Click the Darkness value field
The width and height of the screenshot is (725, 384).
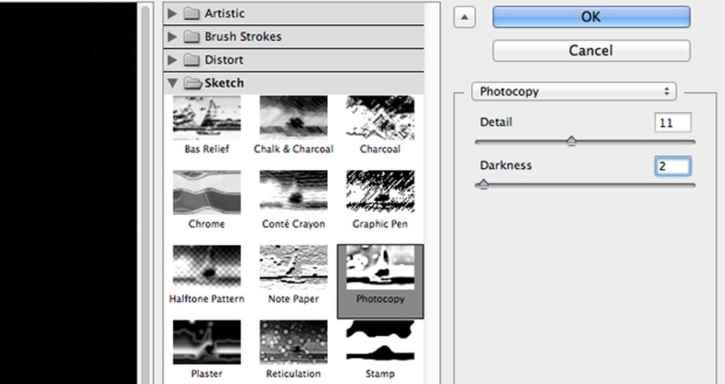pyautogui.click(x=673, y=166)
